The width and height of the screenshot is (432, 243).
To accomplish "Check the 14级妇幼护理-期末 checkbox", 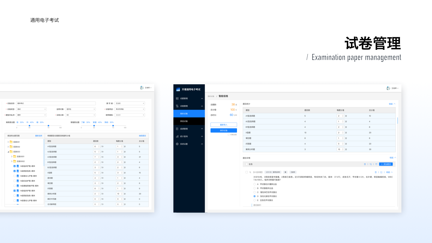I will 14,181.
